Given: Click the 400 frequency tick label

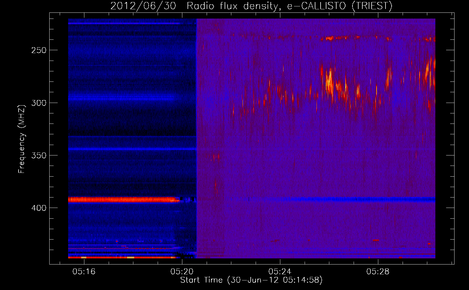Looking at the screenshot, I should coord(39,208).
